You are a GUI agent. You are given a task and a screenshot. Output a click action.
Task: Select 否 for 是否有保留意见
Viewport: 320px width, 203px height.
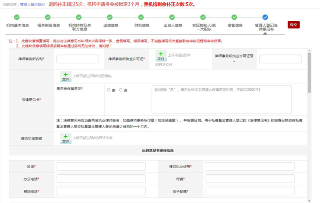click(x=120, y=90)
